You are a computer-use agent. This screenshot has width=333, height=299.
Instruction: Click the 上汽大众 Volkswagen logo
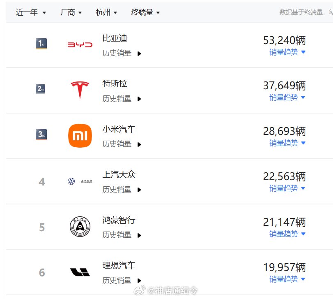pos(80,181)
